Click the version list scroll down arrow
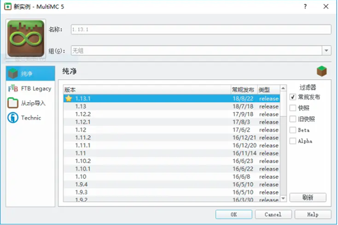 tap(283, 199)
